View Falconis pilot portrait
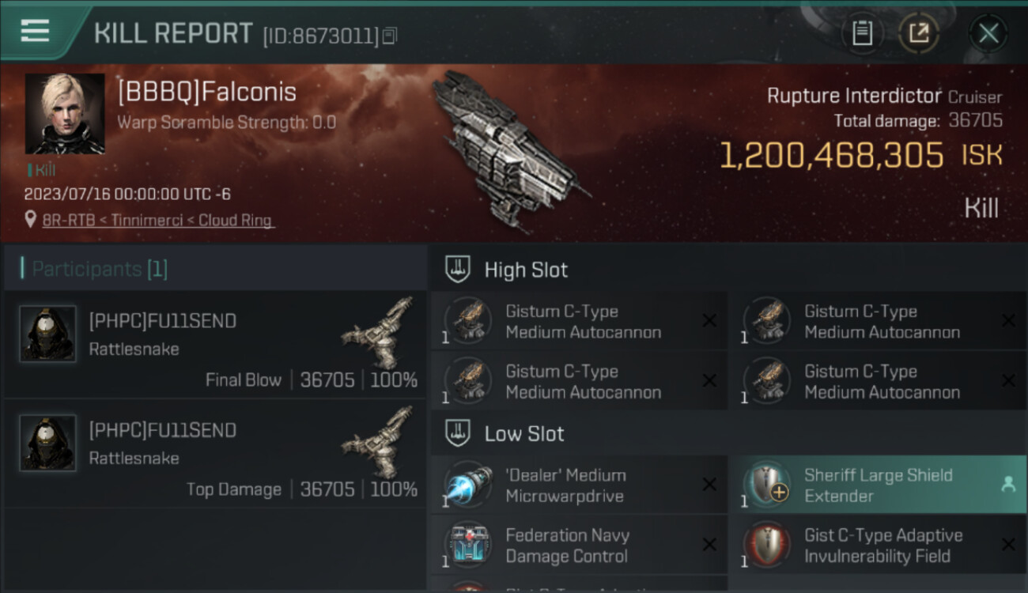 click(x=65, y=114)
